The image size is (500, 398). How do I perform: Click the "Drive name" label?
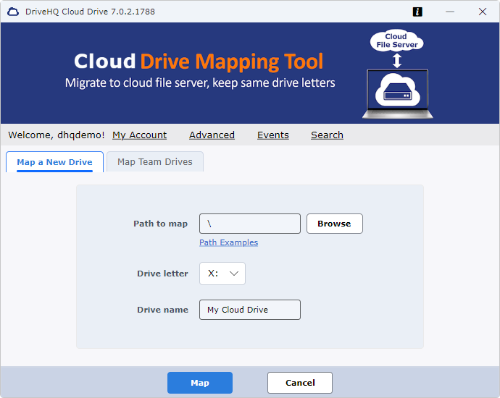[x=162, y=310]
